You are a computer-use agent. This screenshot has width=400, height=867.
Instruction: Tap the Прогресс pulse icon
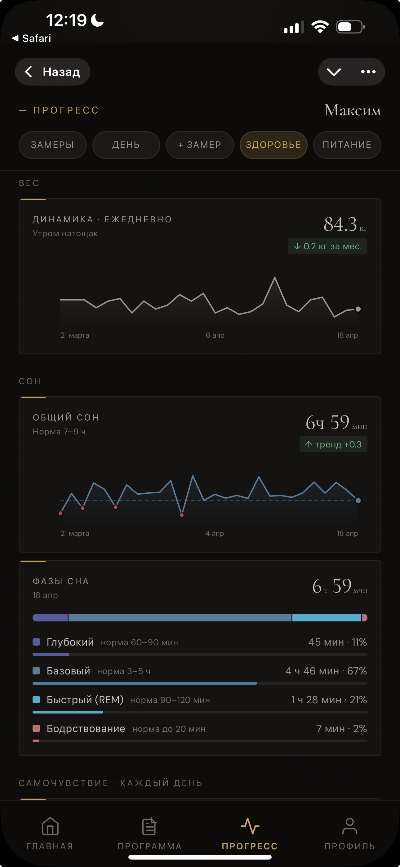coord(250,826)
